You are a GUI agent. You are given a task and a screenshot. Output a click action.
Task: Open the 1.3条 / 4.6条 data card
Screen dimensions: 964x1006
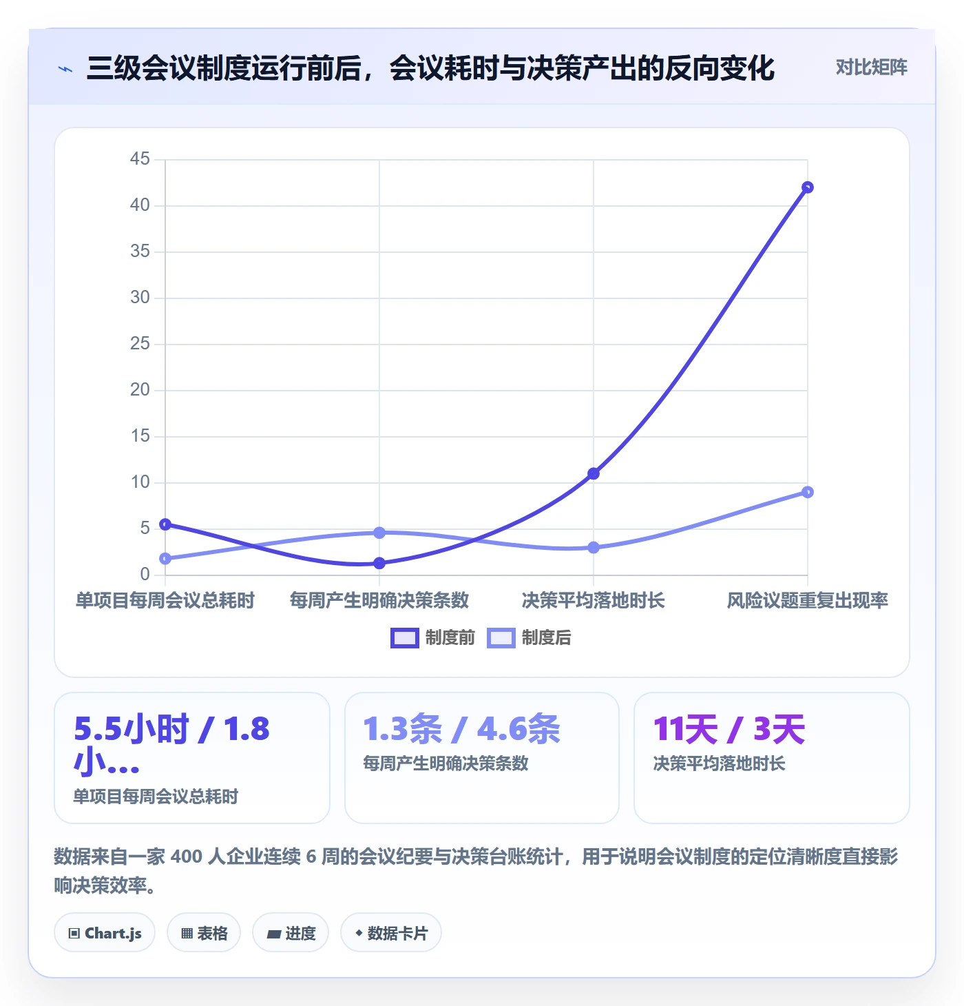482,758
